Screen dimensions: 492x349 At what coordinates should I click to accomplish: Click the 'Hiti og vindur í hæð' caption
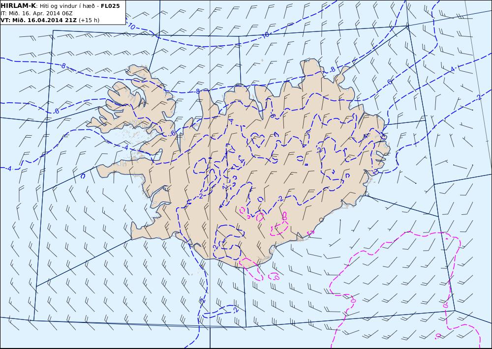(x=67, y=6)
